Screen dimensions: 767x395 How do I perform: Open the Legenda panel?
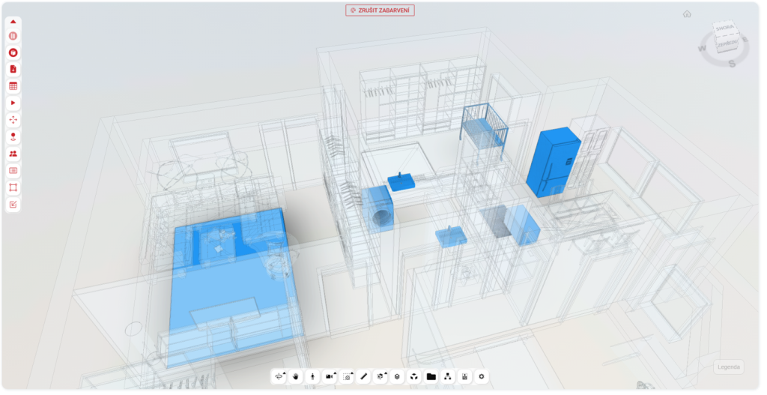pos(728,367)
